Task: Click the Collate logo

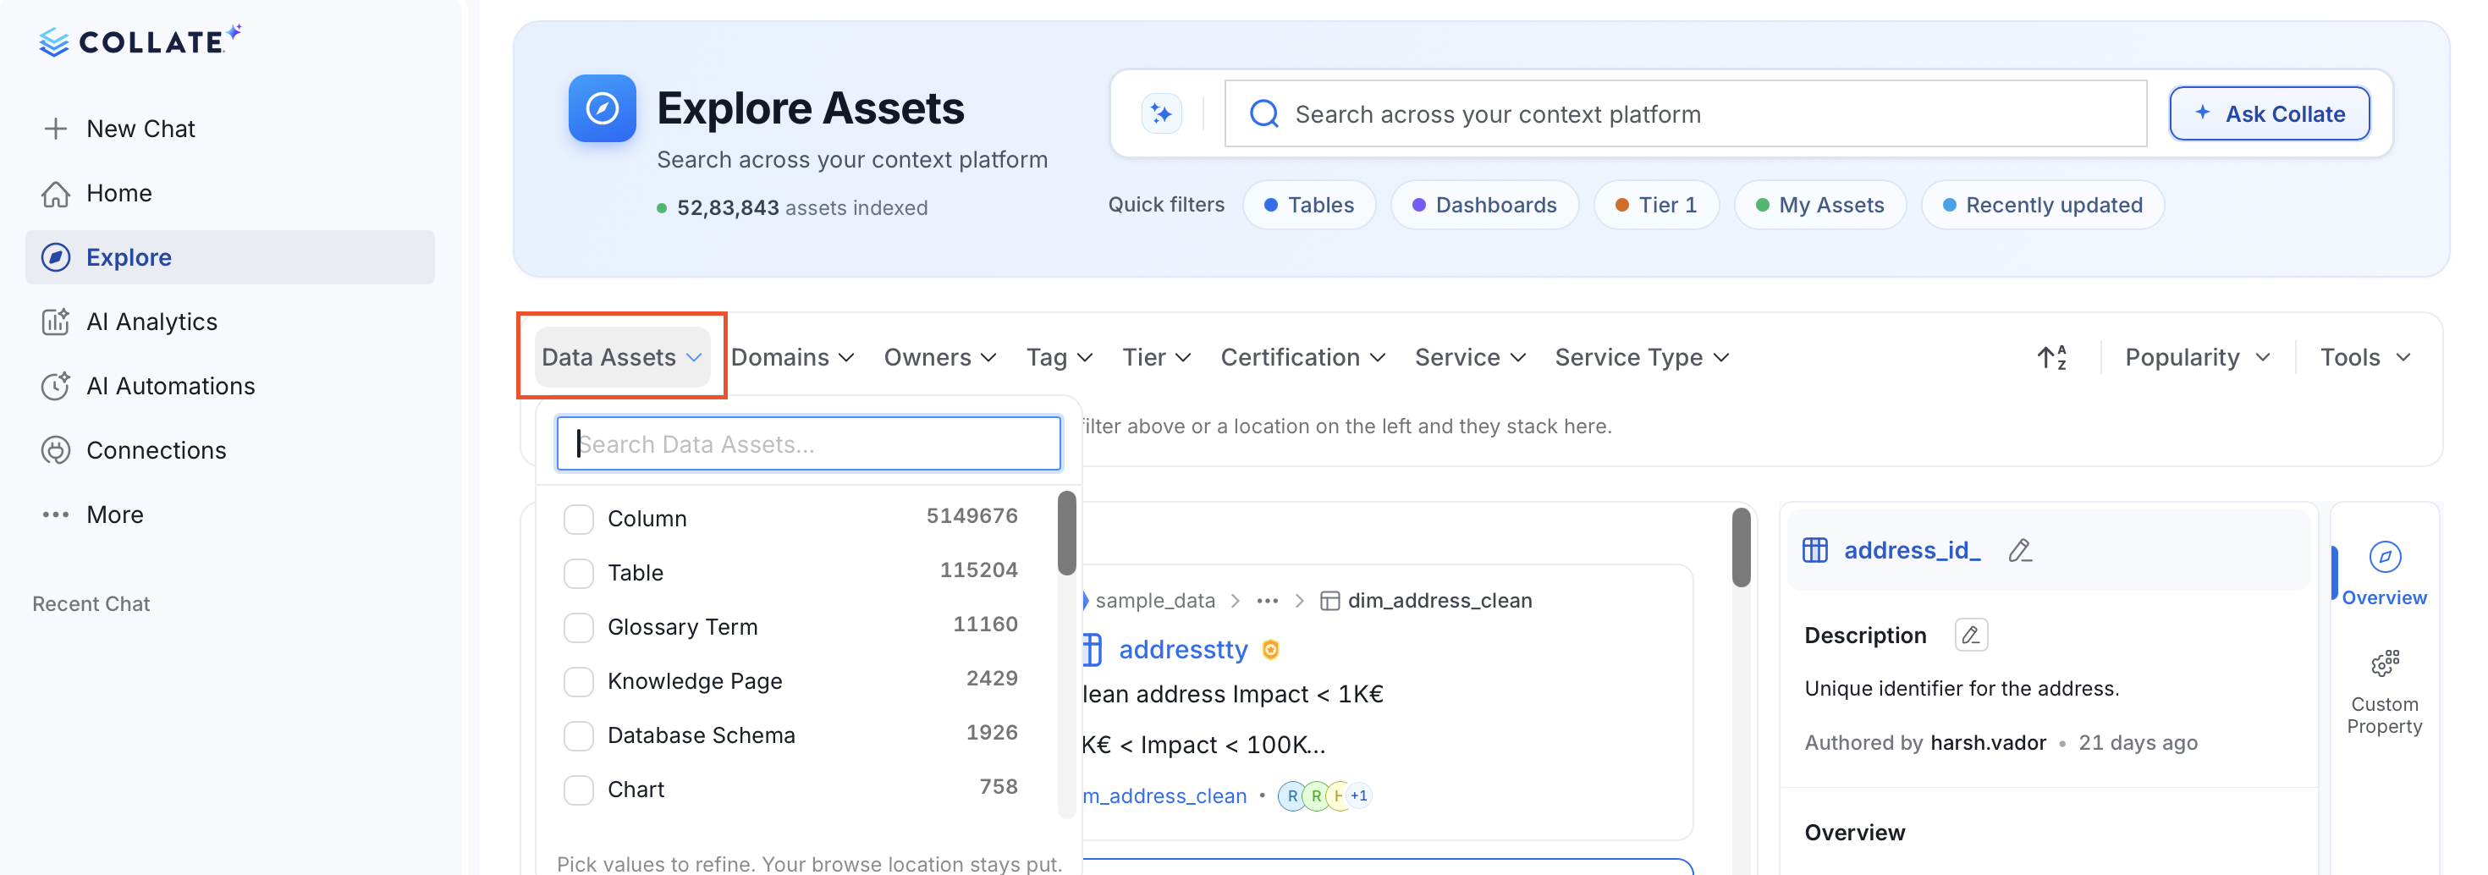Action: (x=140, y=41)
